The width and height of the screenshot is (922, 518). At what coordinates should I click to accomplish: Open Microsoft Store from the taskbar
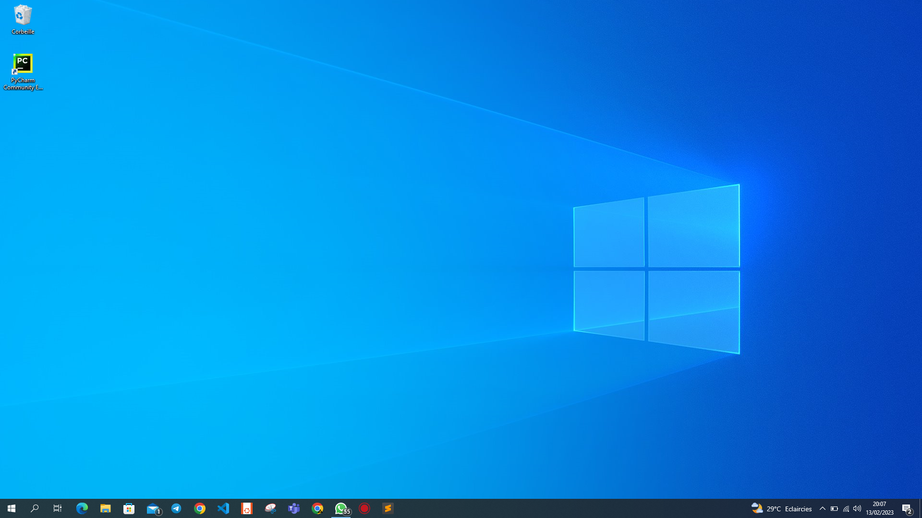click(129, 508)
